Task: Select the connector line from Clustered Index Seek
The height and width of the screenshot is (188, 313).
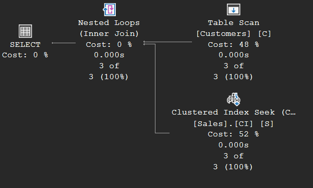Action: click(x=155, y=89)
